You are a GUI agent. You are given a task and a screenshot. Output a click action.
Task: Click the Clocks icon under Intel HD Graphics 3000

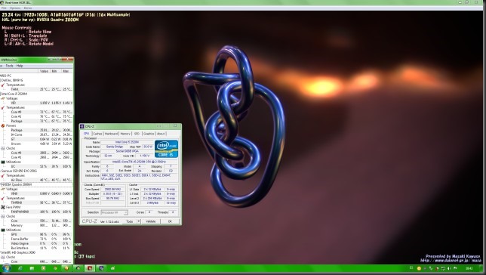point(3,257)
